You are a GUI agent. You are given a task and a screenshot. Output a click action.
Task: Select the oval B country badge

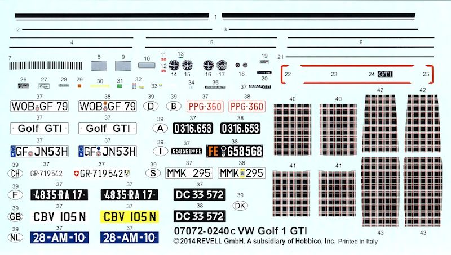pos(174,105)
